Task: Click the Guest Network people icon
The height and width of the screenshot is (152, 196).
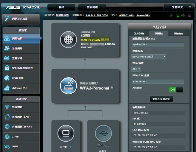Action: [x=7, y=48]
